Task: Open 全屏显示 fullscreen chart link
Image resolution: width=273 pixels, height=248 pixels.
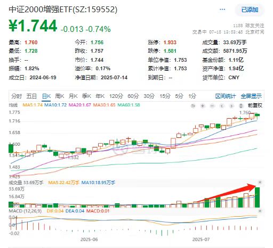Action: pyautogui.click(x=251, y=96)
